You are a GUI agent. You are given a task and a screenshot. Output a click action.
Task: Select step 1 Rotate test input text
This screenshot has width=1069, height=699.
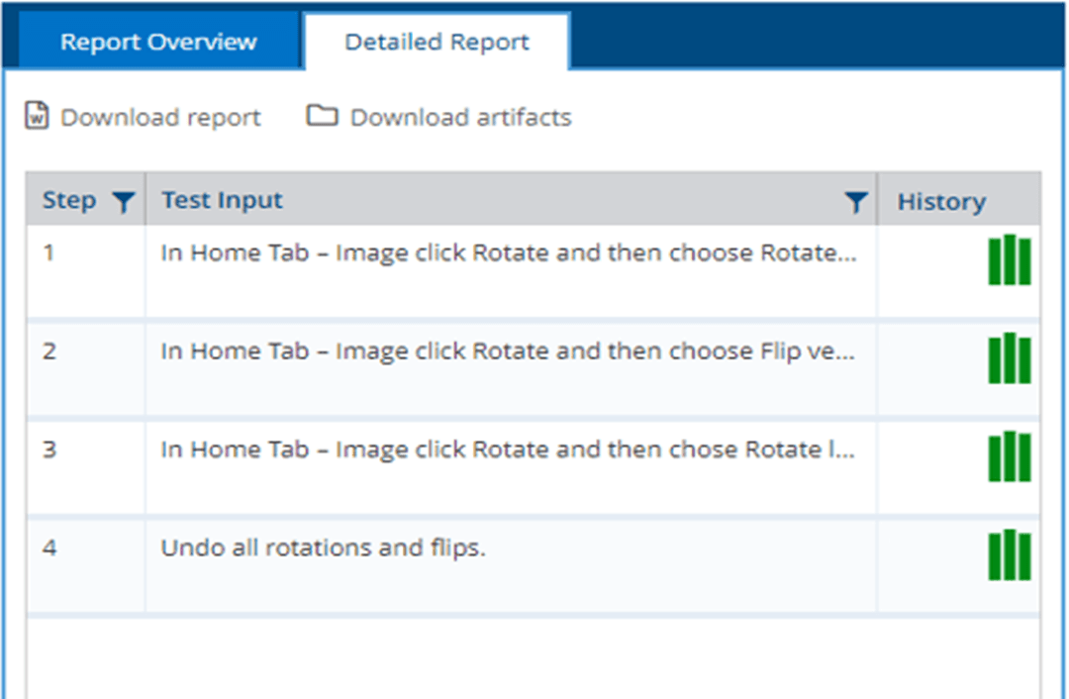509,253
